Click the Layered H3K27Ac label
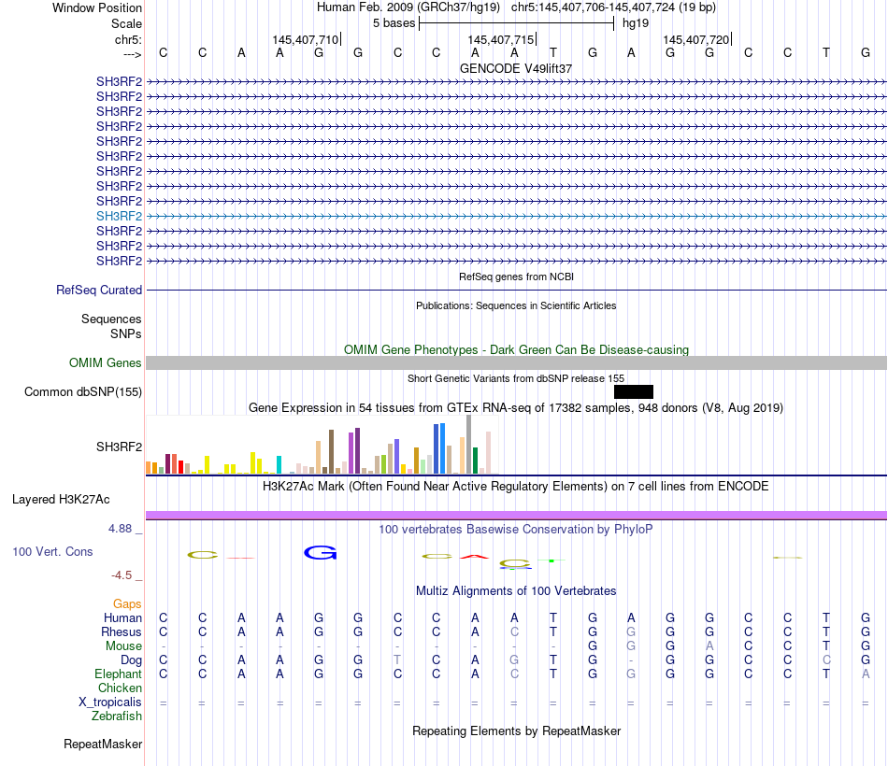The image size is (888, 766). pyautogui.click(x=61, y=500)
